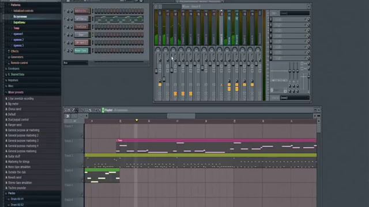Select the Барабаны pattern in browser

click(x=19, y=22)
